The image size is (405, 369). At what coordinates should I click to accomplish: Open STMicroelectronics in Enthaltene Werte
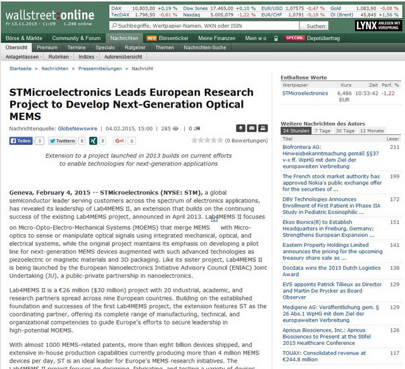click(x=305, y=93)
